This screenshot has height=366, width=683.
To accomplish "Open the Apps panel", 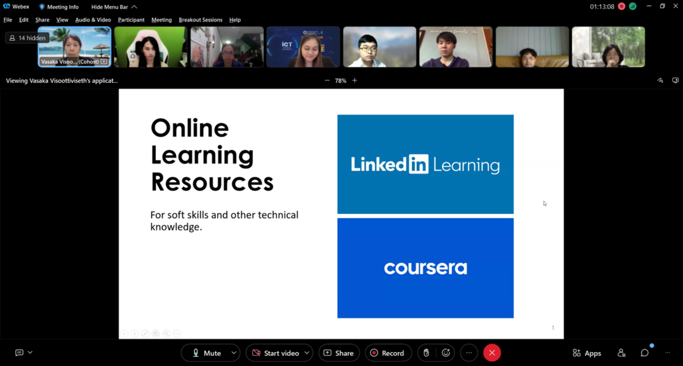I will (x=587, y=353).
